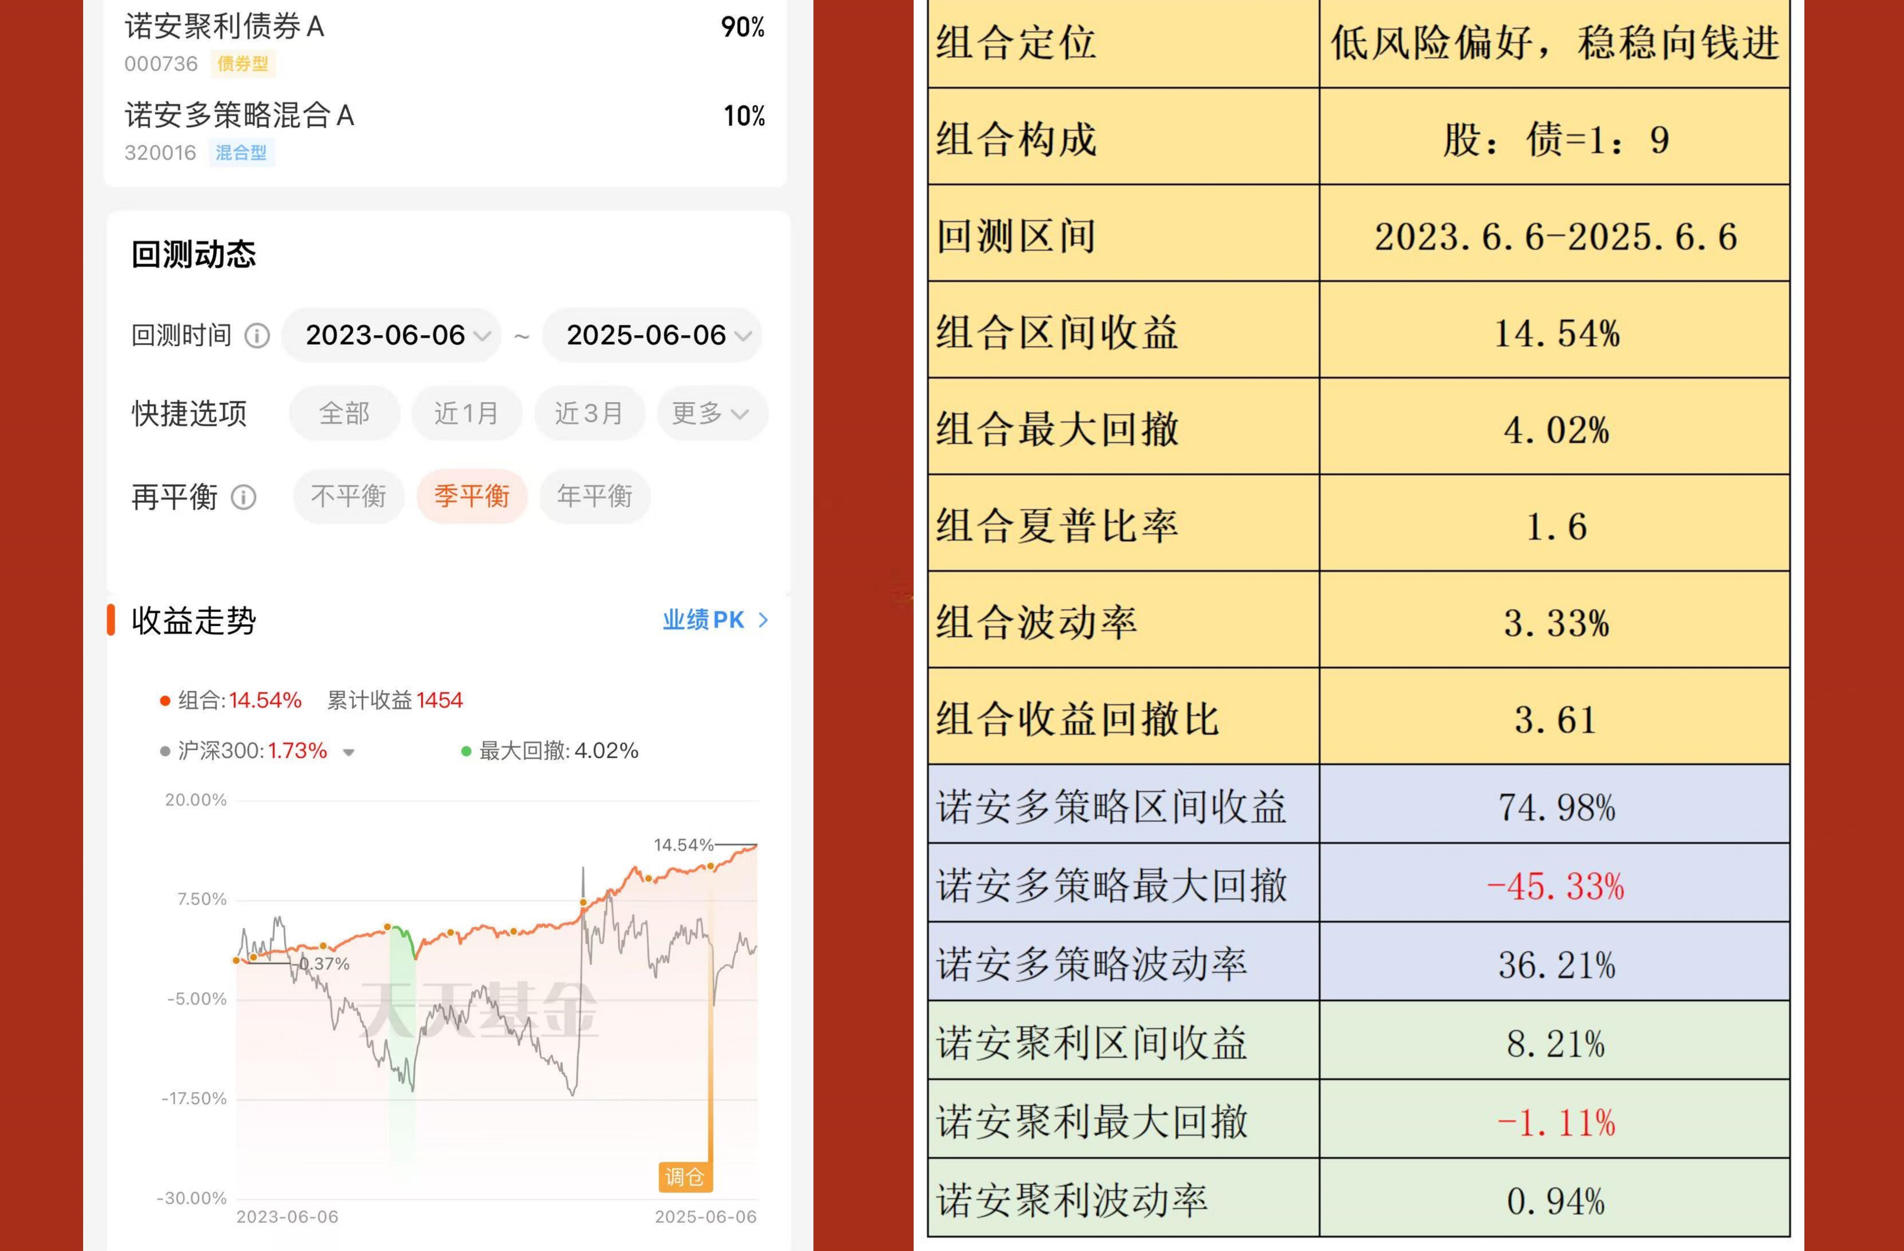Click the 20.00% y-axis label

coord(196,800)
